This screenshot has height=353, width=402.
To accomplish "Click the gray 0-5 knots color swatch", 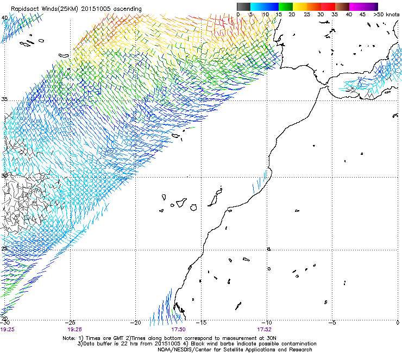I will [243, 7].
